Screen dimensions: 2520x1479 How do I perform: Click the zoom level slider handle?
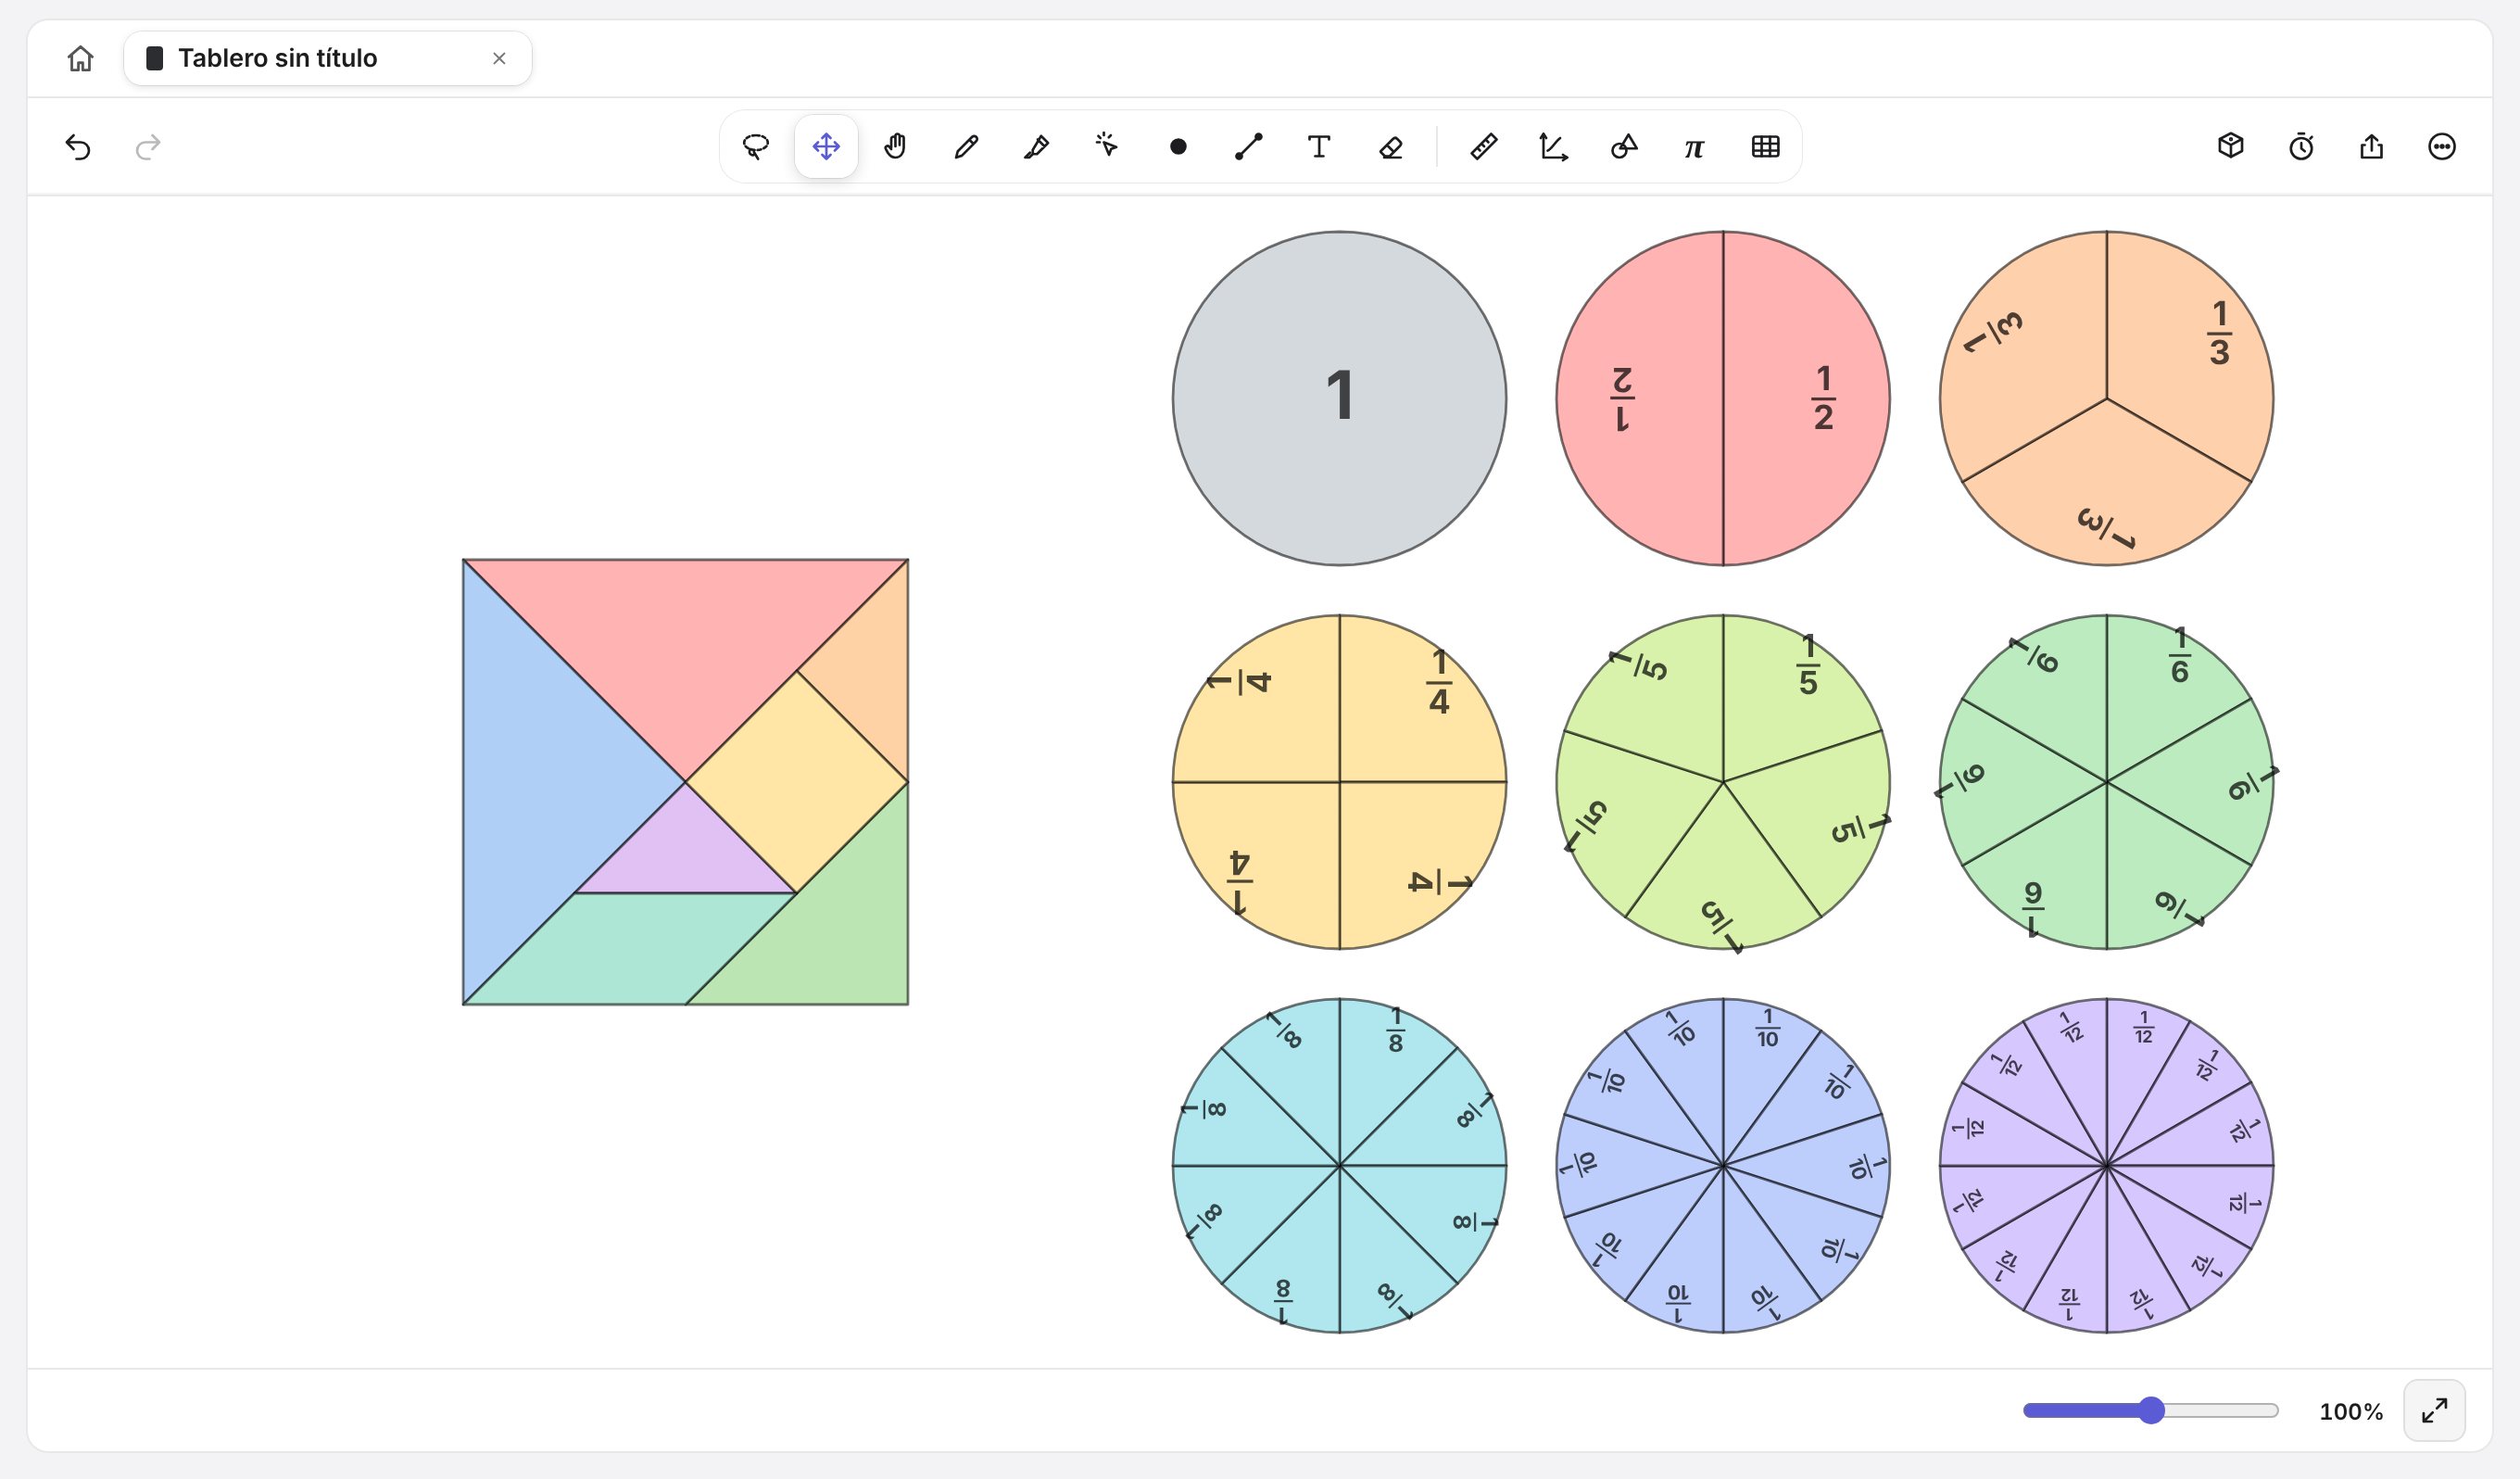pyautogui.click(x=2152, y=1411)
